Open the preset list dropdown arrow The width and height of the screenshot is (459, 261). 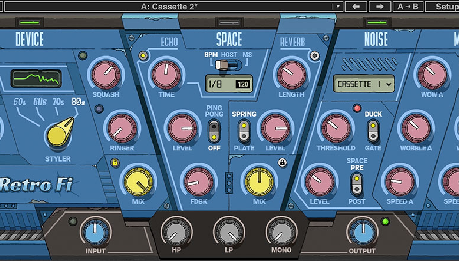point(338,7)
